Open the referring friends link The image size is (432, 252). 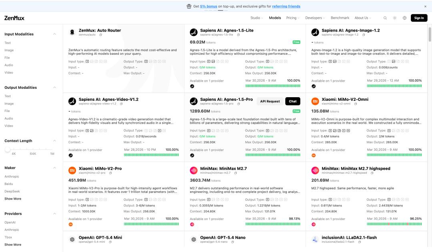[286, 6]
